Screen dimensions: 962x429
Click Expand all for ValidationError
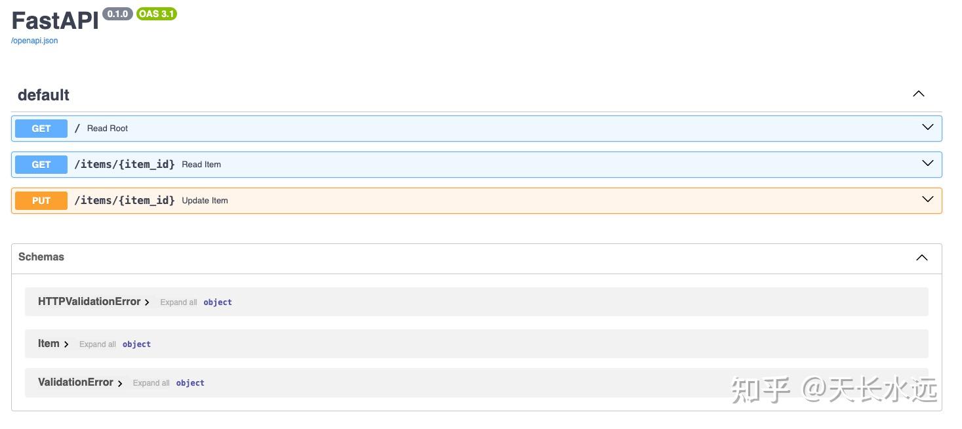(151, 383)
